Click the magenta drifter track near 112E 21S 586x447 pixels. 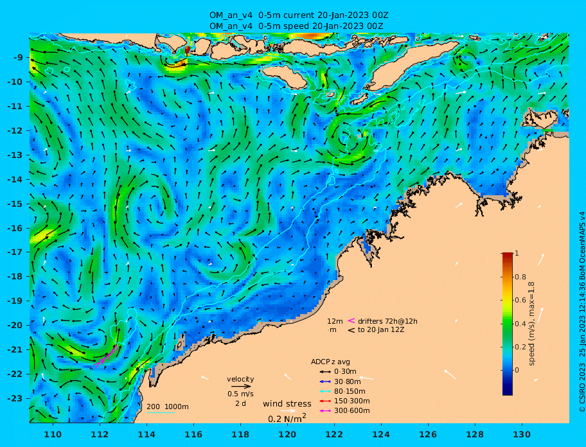tap(105, 356)
